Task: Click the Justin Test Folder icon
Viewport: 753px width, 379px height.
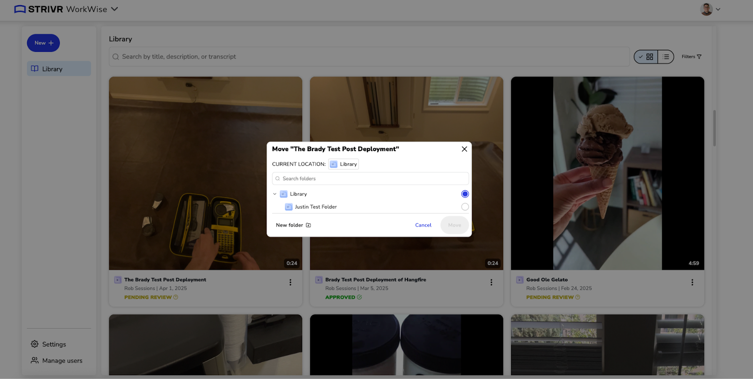Action: pos(289,207)
